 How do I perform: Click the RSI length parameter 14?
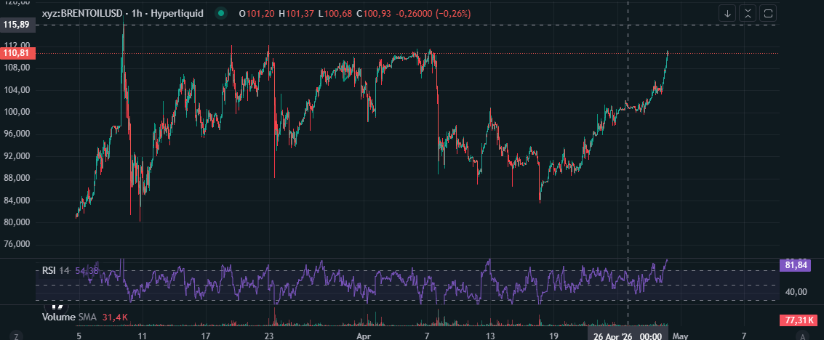(x=64, y=271)
